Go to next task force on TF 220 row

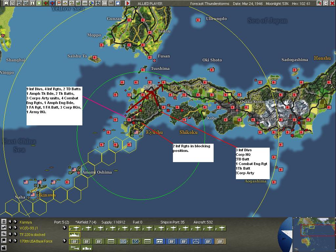click(x=15, y=234)
